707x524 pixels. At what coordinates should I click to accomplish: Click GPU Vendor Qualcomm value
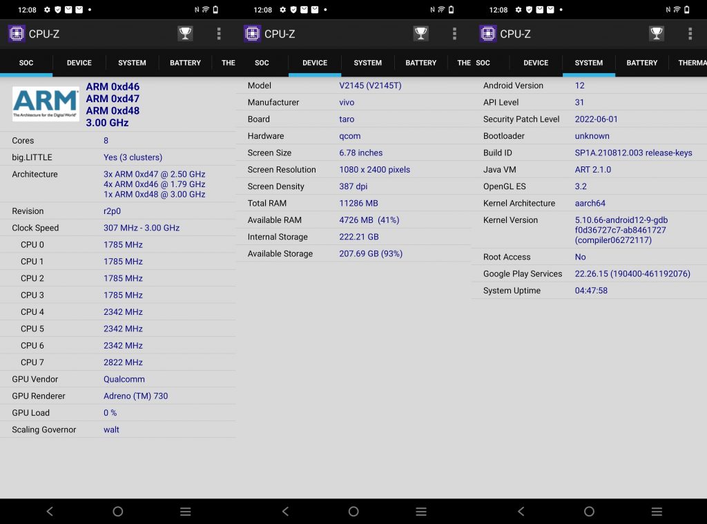click(x=124, y=379)
